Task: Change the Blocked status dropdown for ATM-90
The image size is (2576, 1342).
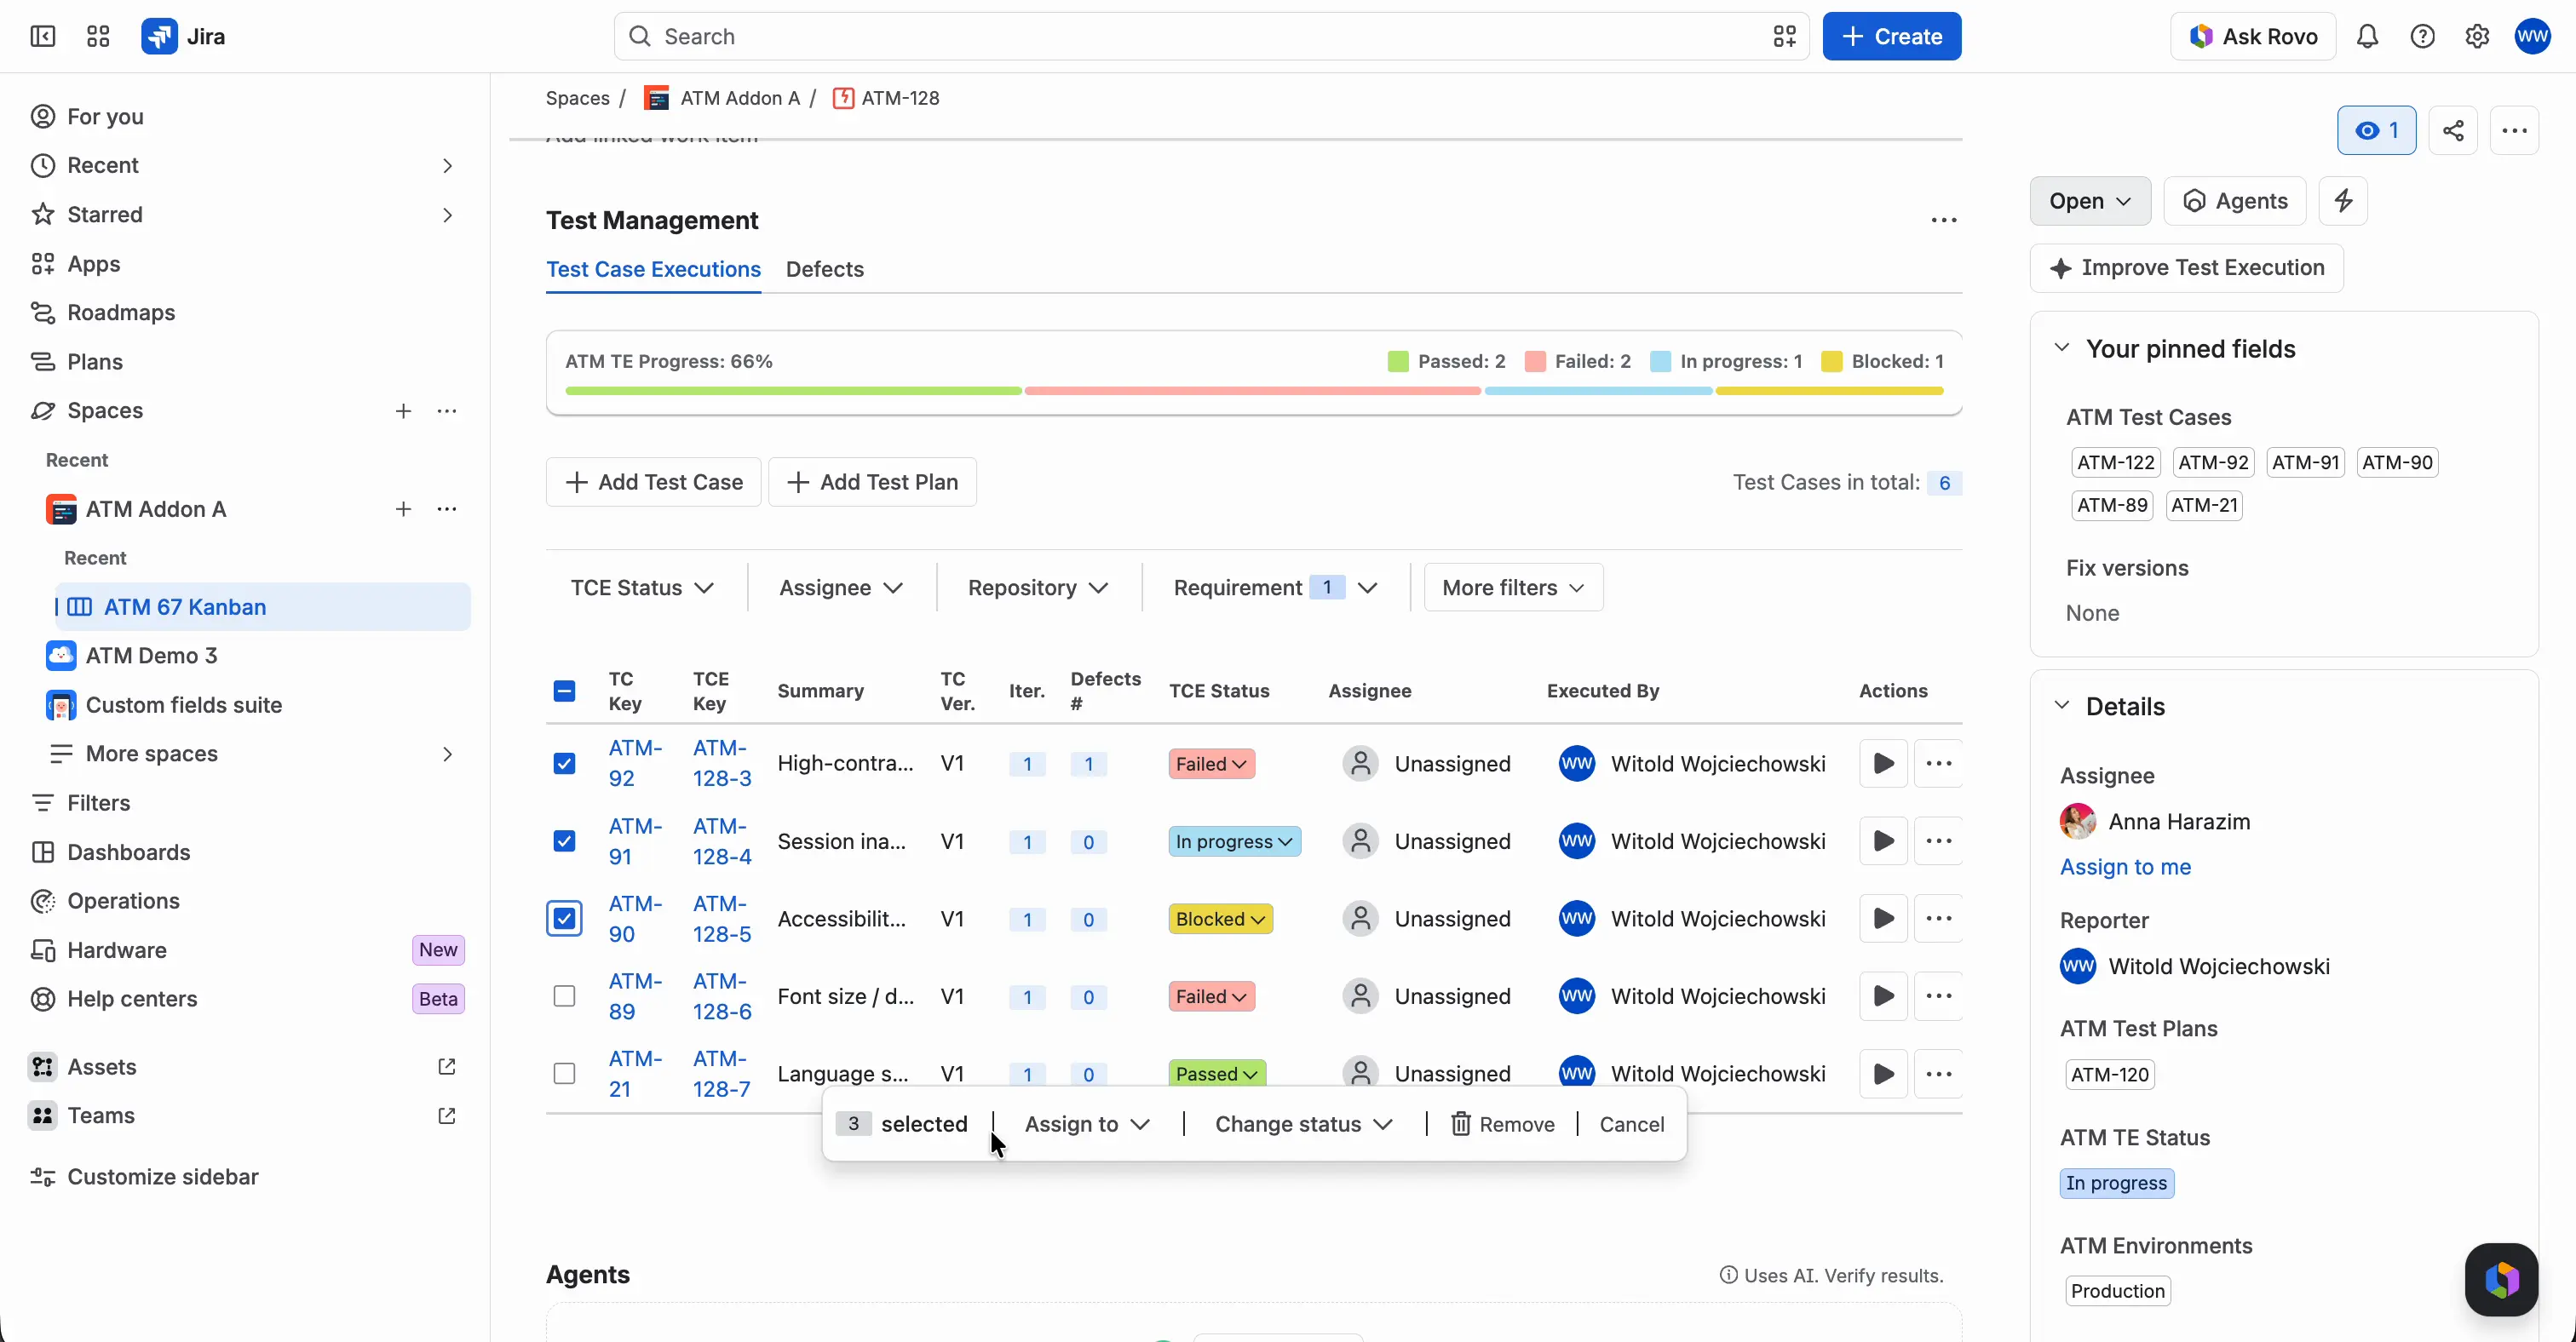Action: pyautogui.click(x=1220, y=920)
